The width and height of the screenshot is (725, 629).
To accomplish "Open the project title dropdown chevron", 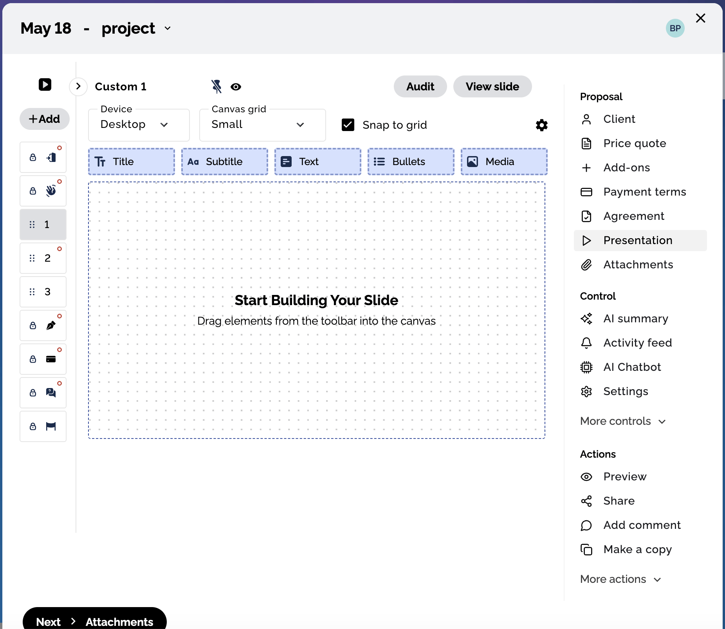I will 168,28.
